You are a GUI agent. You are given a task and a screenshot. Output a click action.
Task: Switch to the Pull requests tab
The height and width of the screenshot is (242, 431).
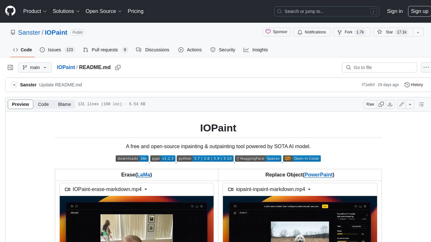[x=105, y=50]
